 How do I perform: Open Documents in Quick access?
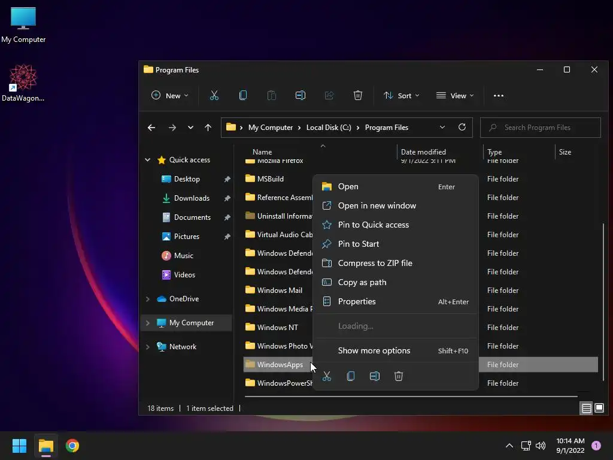pos(192,217)
